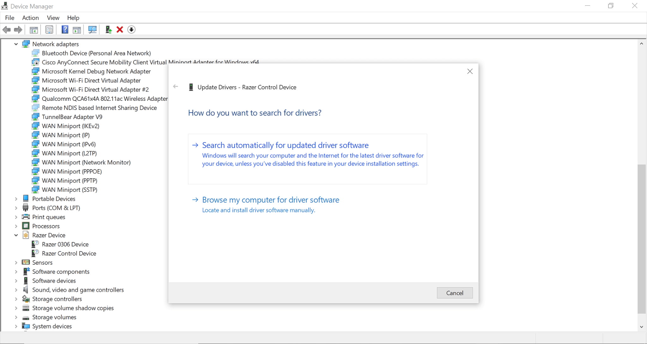
Task: Open the Help menu
Action: click(x=73, y=18)
